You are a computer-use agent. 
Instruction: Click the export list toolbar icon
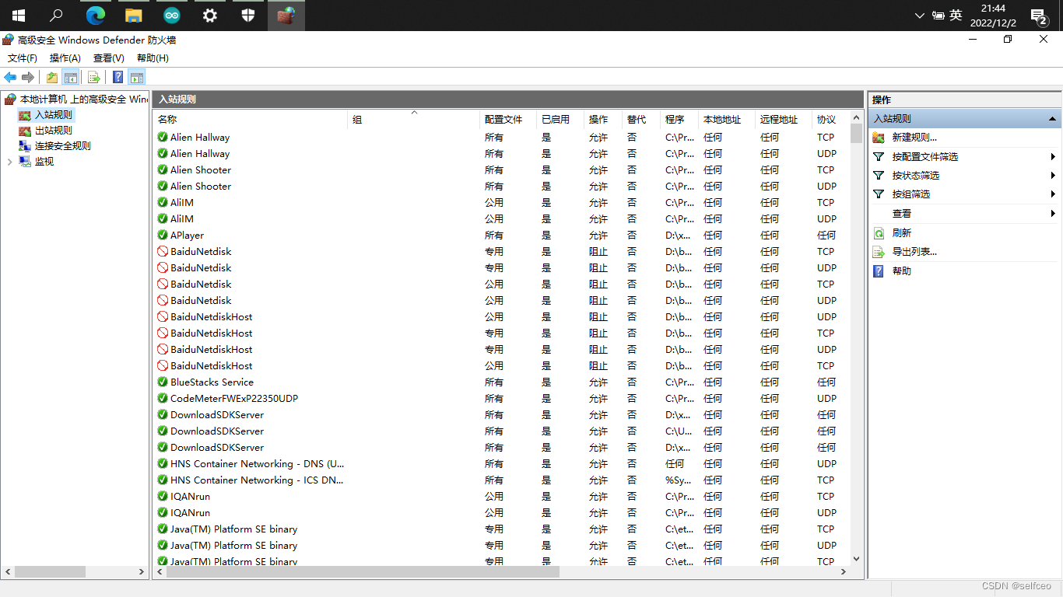coord(94,77)
